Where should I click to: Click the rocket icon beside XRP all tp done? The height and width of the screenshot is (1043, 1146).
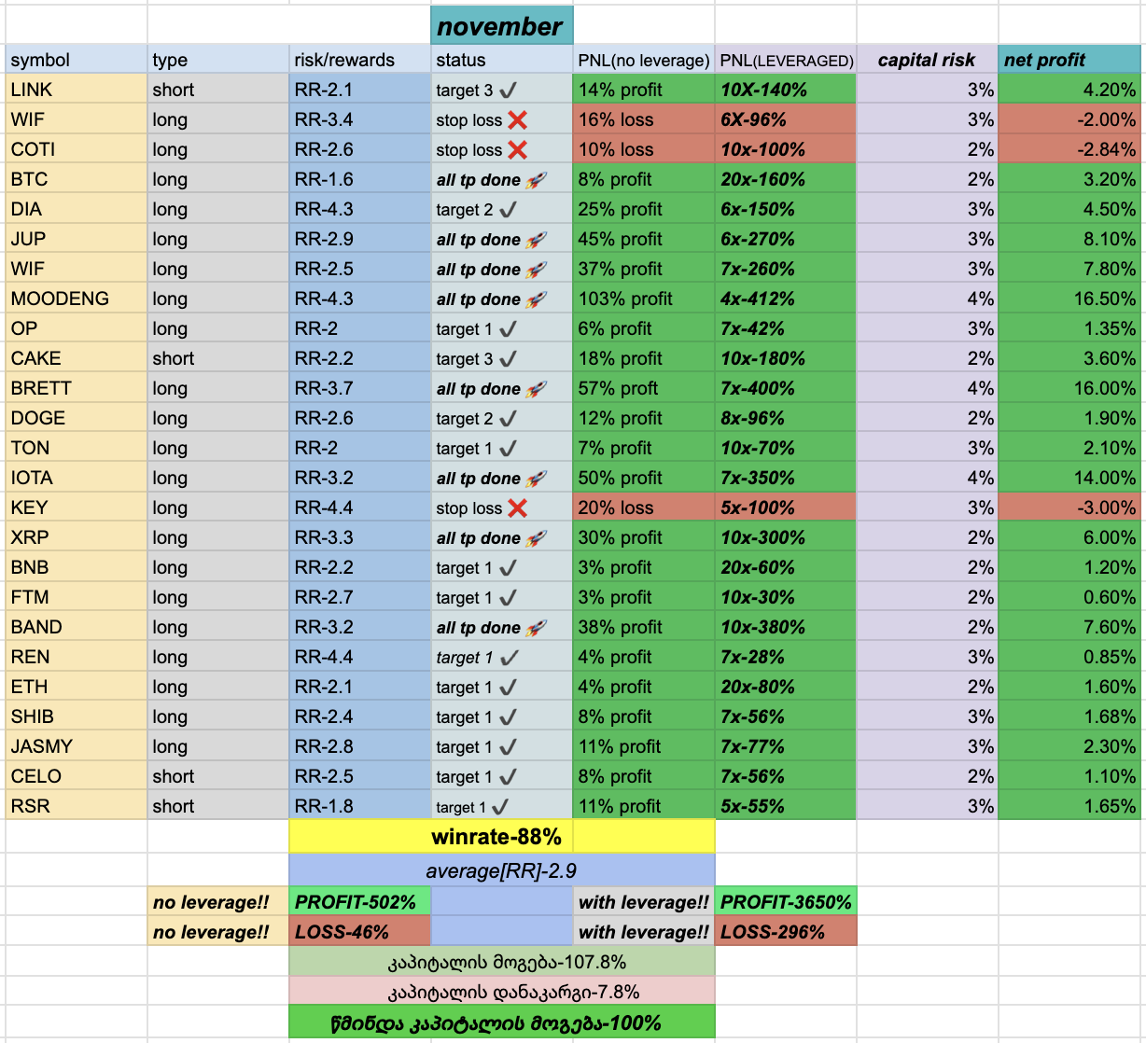click(536, 538)
